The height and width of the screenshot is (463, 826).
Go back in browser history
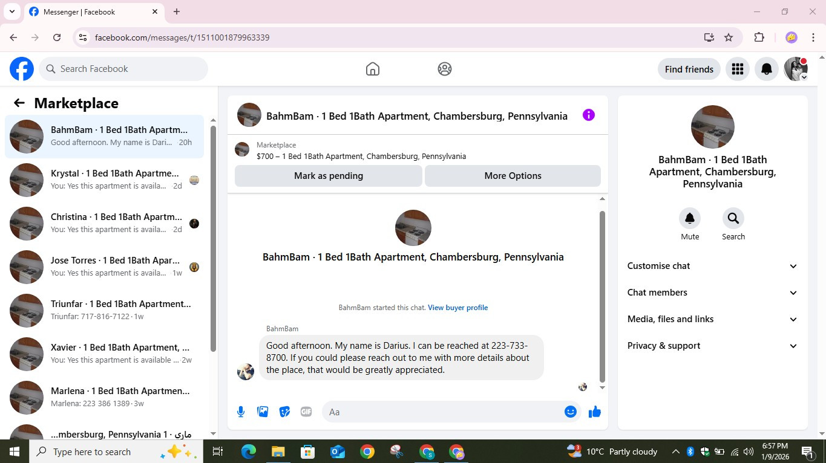pos(13,37)
